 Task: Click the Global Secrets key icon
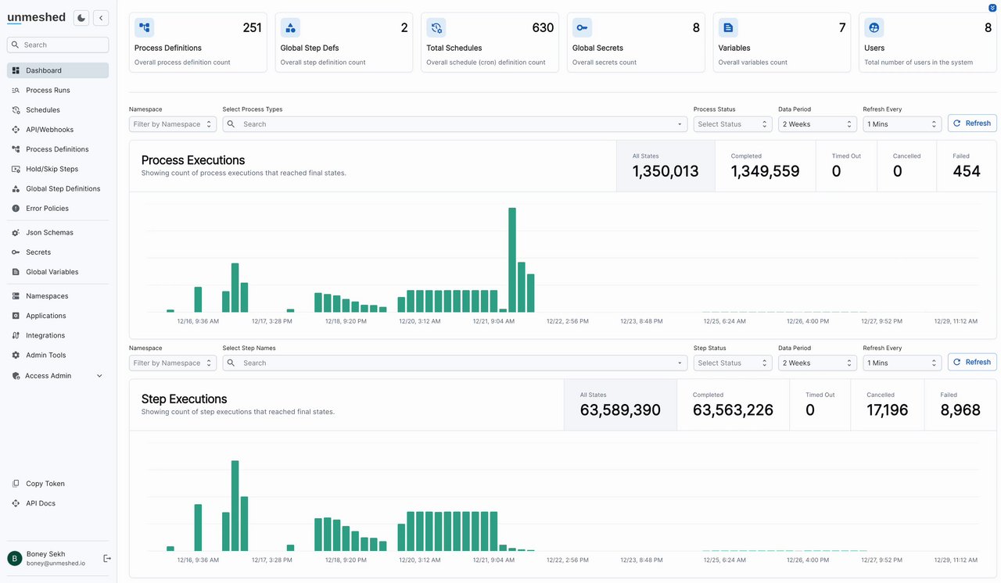582,28
